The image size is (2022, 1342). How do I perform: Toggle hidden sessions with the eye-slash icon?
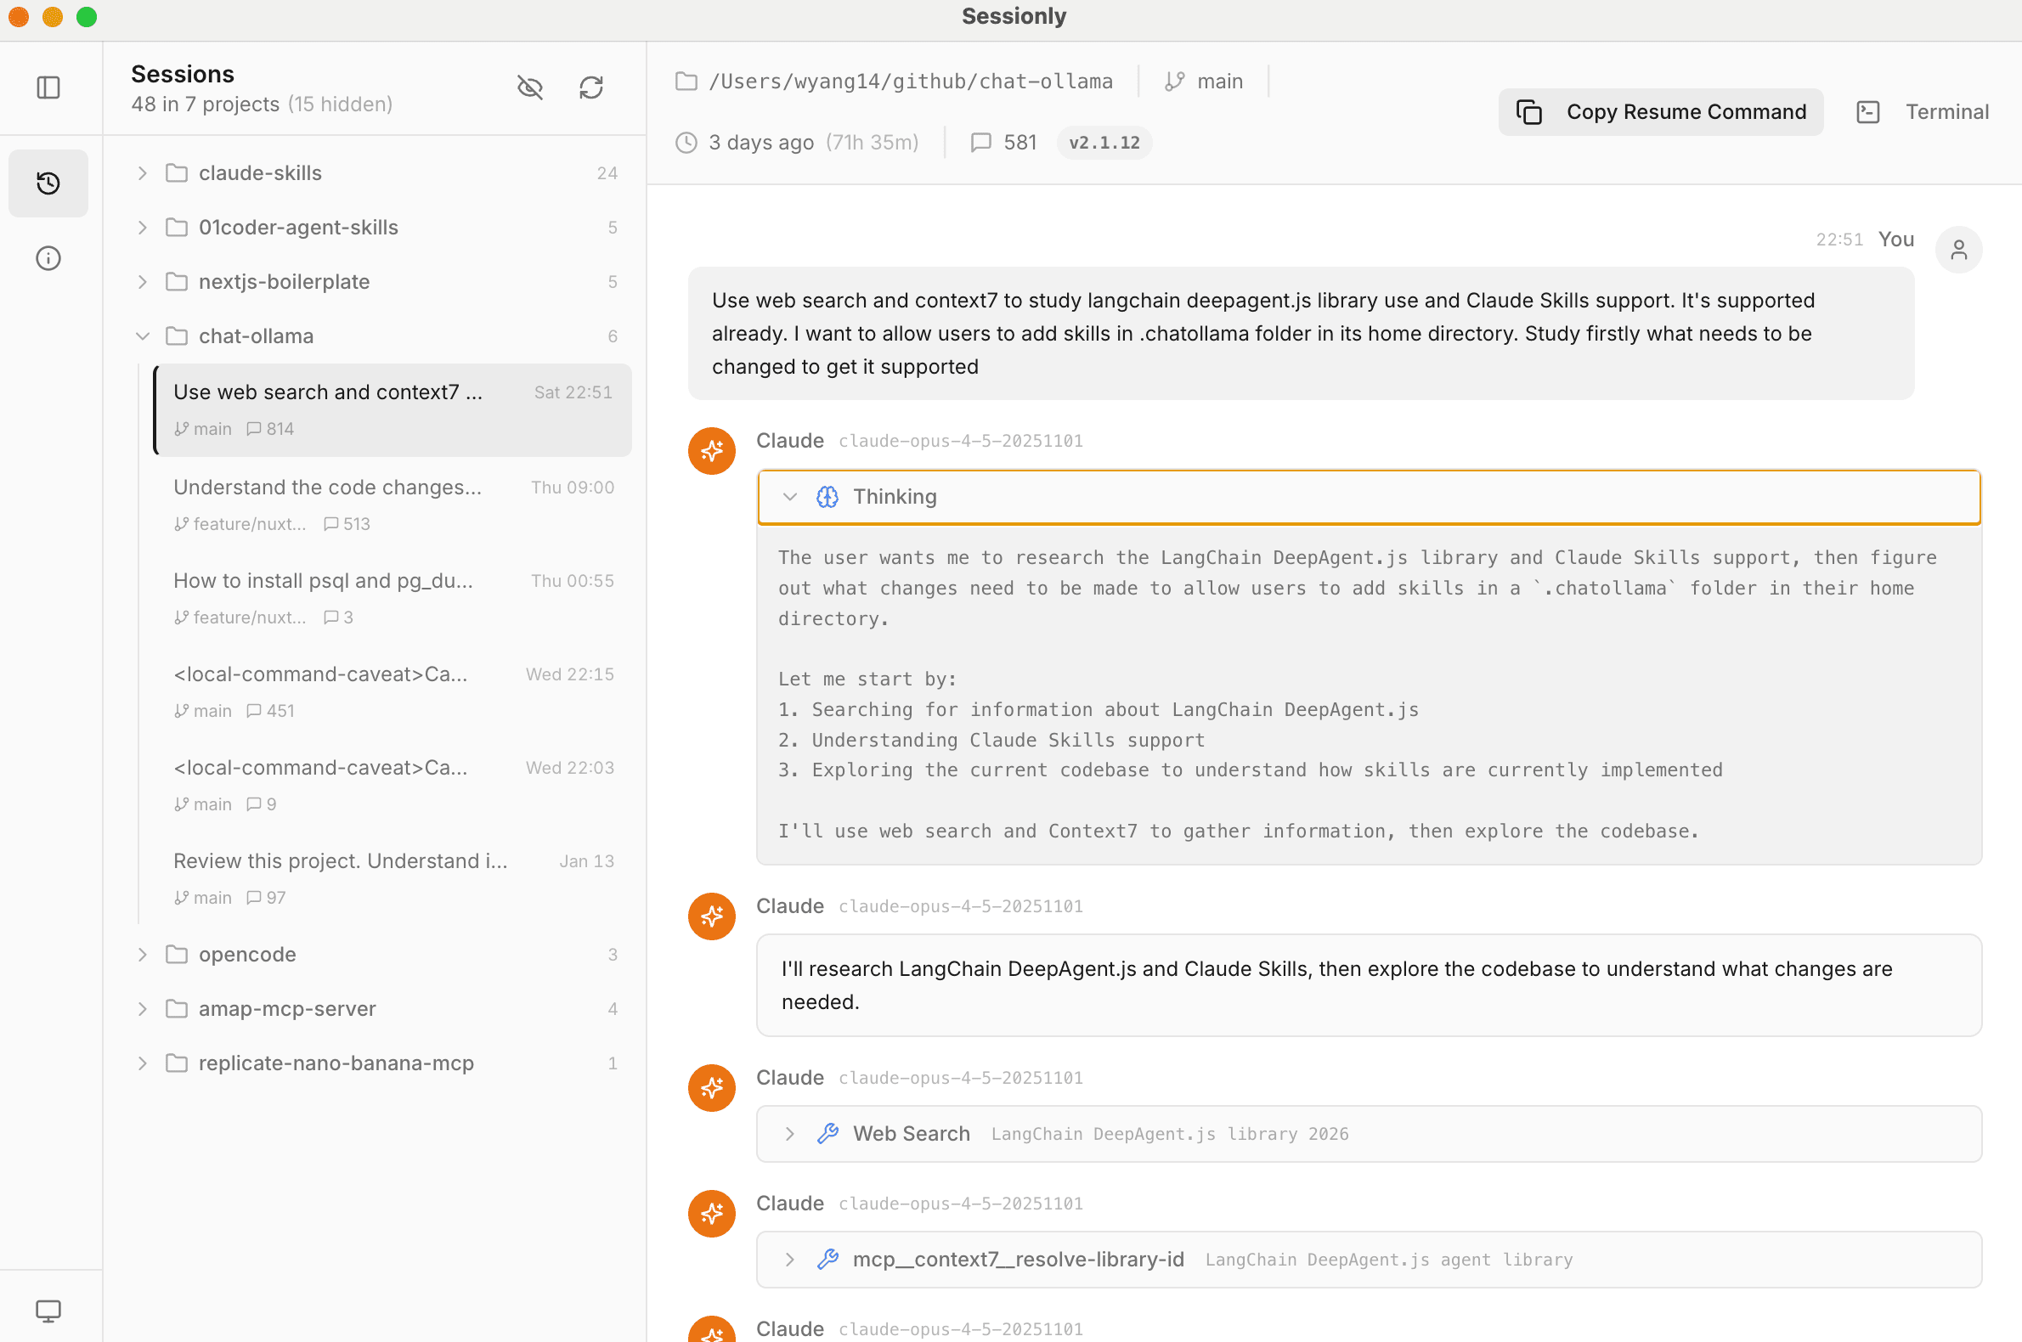530,87
